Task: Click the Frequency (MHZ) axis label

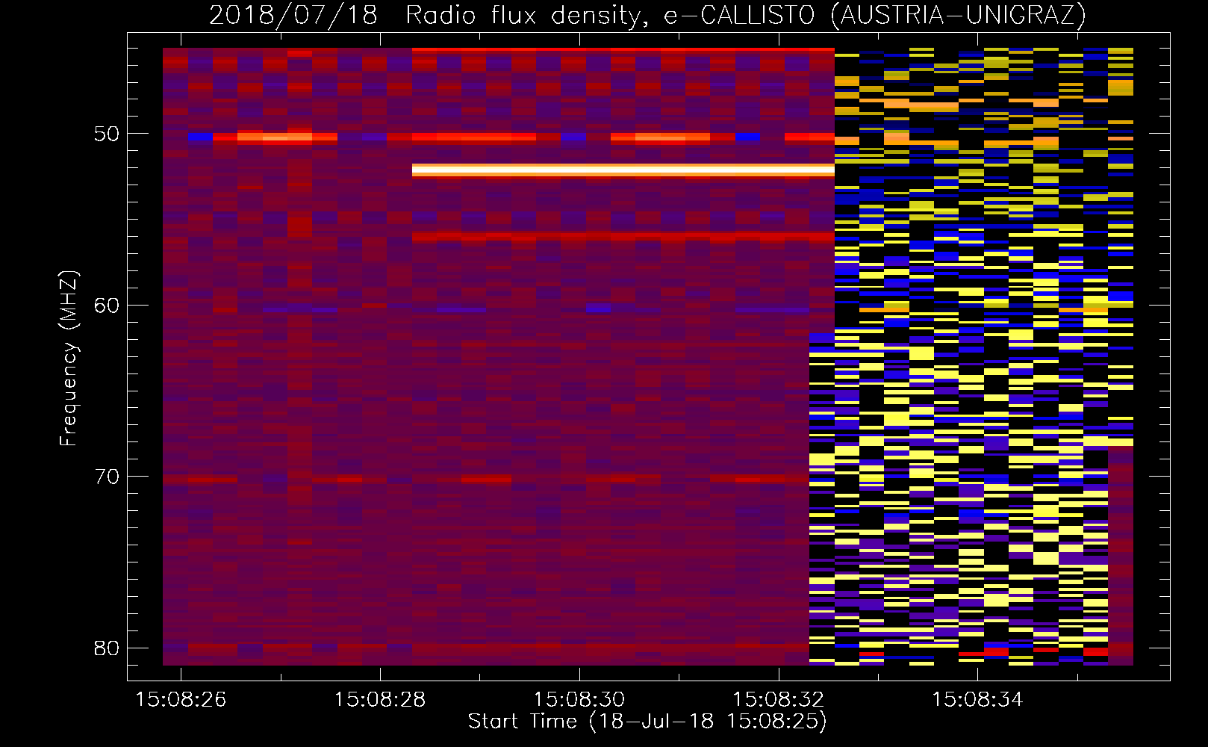Action: pyautogui.click(x=69, y=358)
